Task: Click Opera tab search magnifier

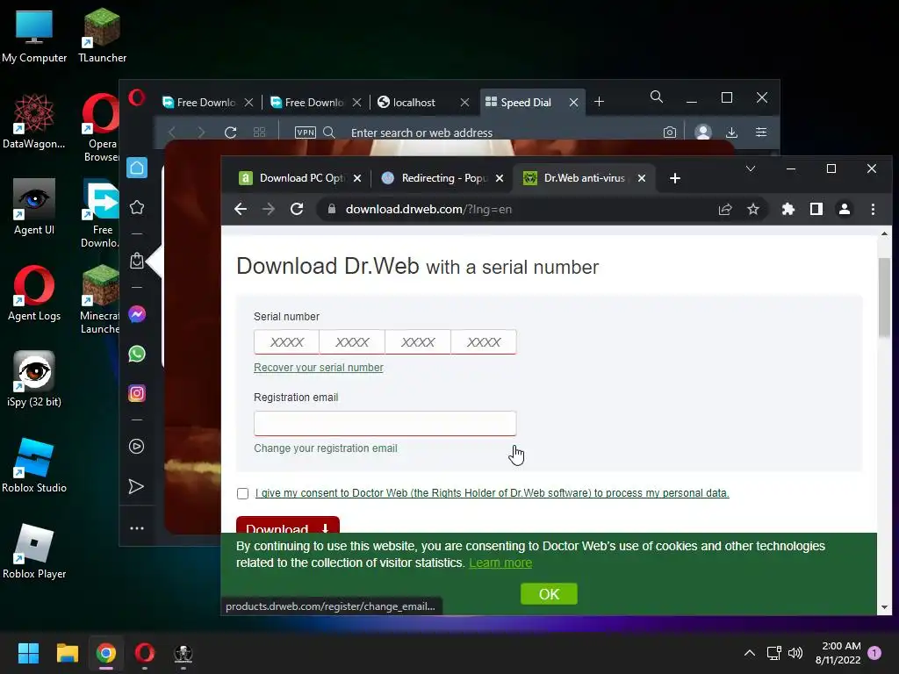Action: click(657, 97)
